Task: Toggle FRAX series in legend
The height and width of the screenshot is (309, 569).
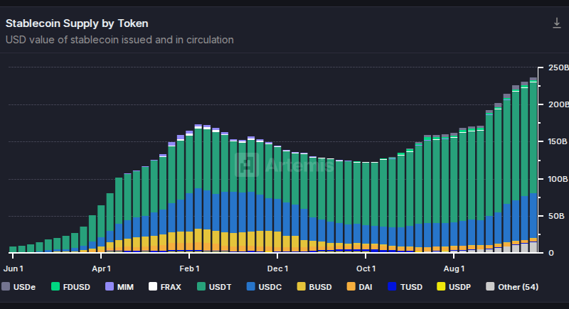Action: pos(165,287)
